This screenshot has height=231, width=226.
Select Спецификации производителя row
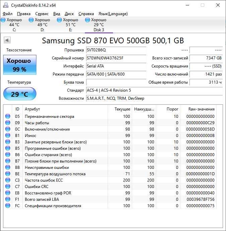pos(110,206)
